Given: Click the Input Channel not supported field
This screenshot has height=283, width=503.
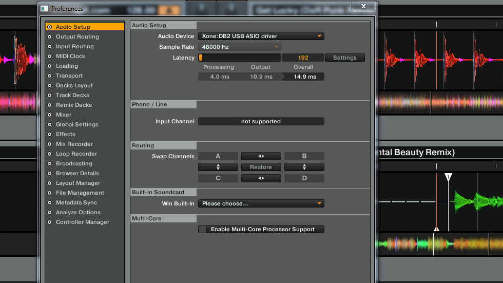Looking at the screenshot, I should pos(261,121).
